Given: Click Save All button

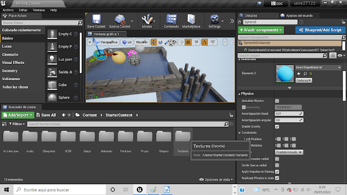Looking at the screenshot, I should tap(46, 115).
